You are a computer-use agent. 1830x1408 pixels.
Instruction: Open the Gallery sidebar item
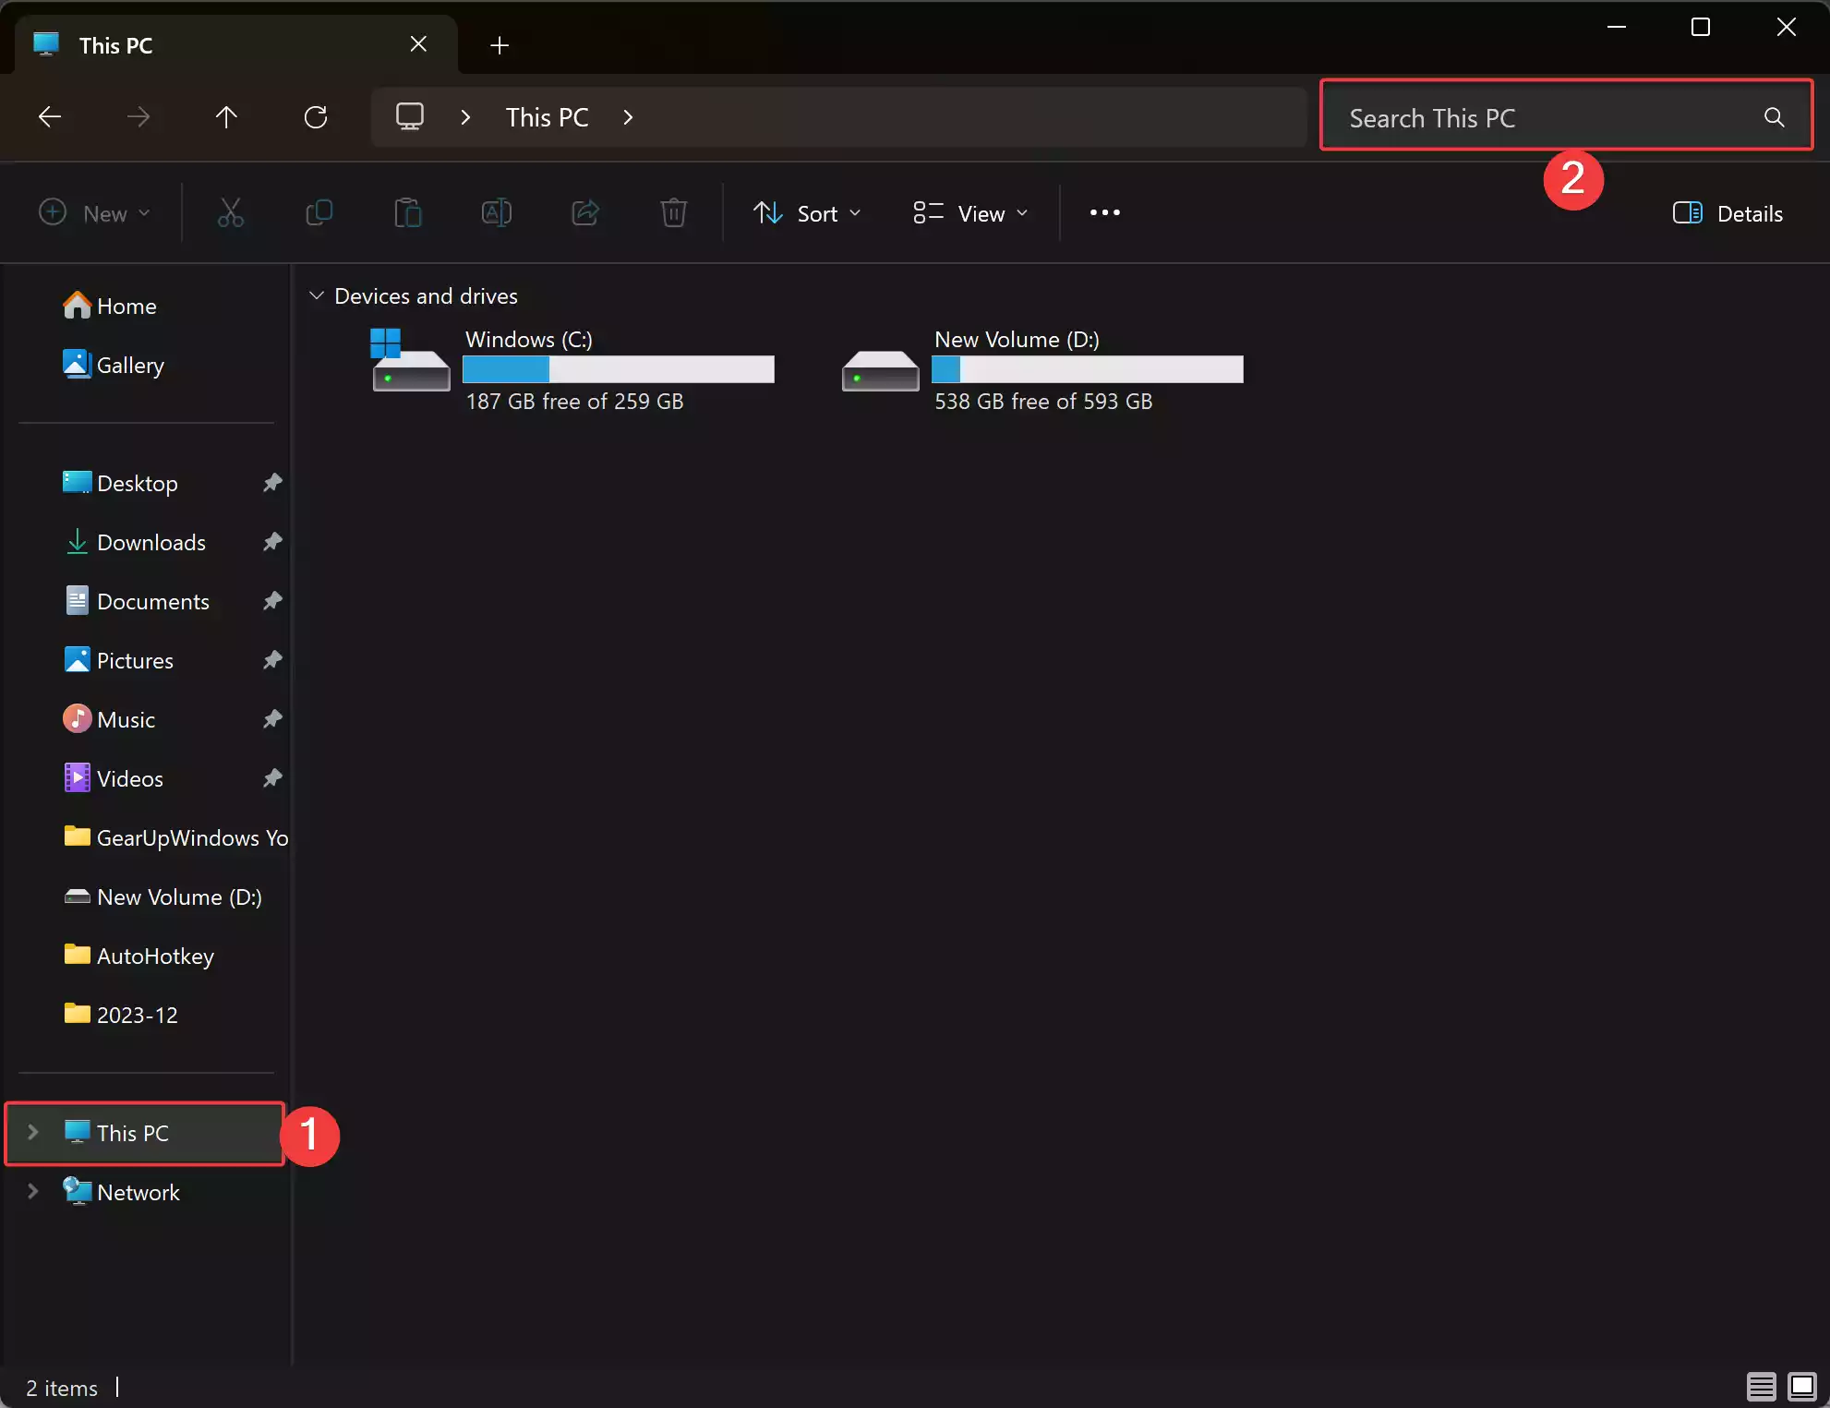click(x=130, y=366)
